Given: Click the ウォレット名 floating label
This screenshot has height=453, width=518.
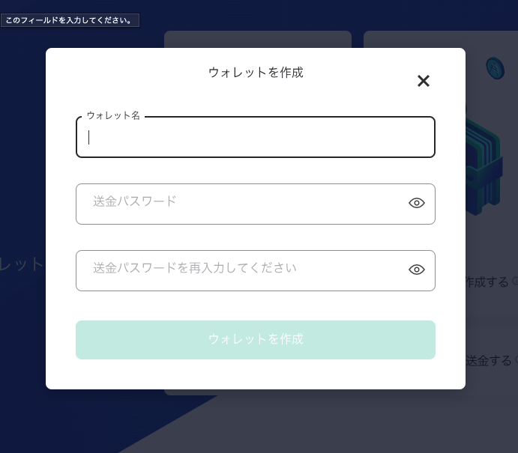Looking at the screenshot, I should 113,116.
